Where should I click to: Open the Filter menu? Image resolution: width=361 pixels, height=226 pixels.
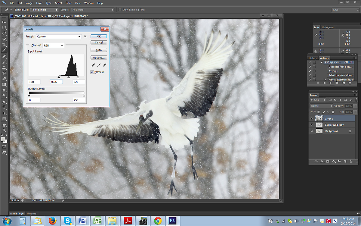(x=69, y=3)
